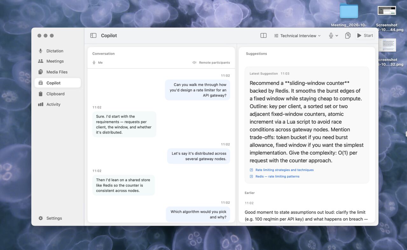407x250 pixels.
Task: Click the Copilot sidebar icon
Action: 40,83
